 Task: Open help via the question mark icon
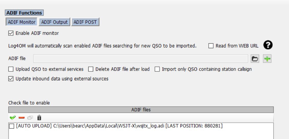[268, 45]
